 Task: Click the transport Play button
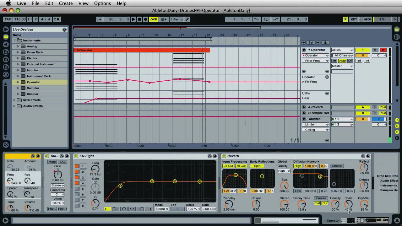pyautogui.click(x=133, y=19)
